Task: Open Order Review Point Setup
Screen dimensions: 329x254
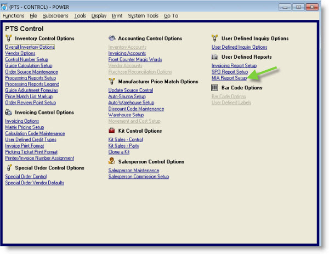Action: pyautogui.click(x=31, y=103)
